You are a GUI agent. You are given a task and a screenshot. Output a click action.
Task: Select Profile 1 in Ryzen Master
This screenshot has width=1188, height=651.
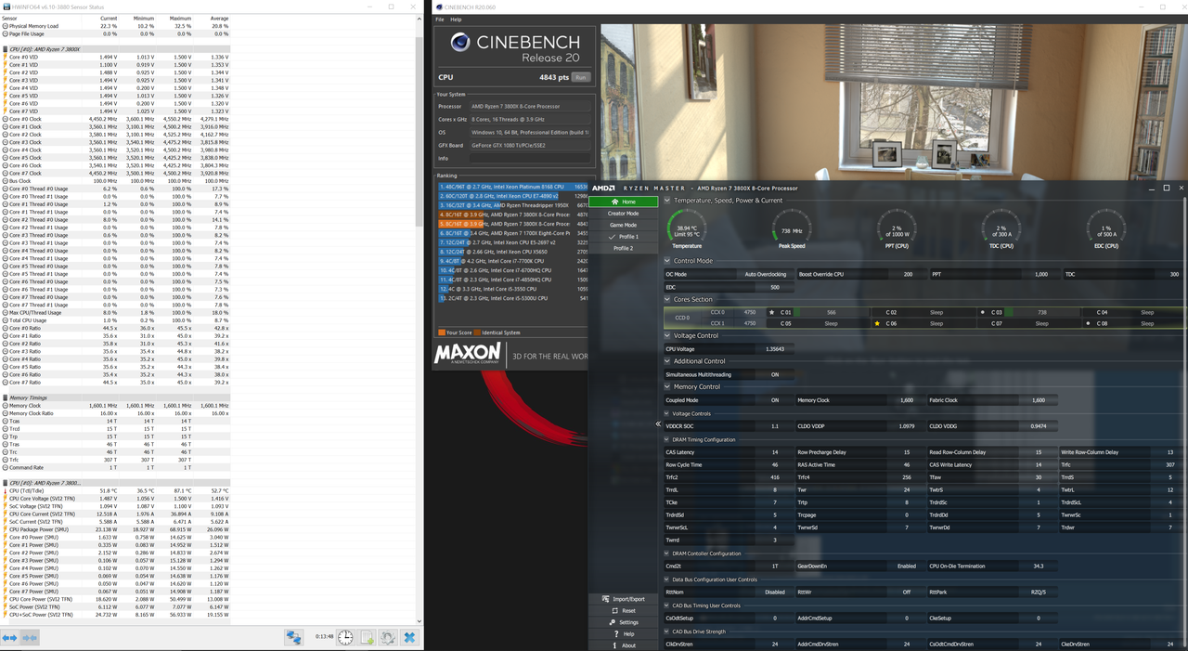click(x=623, y=237)
